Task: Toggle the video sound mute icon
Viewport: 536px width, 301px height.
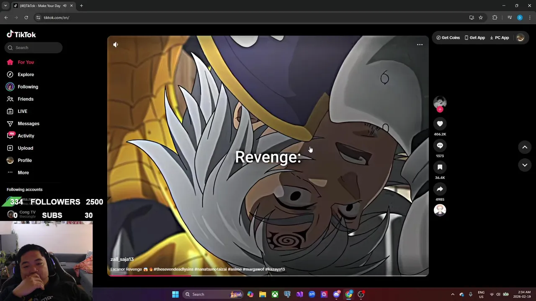Action: (x=116, y=45)
